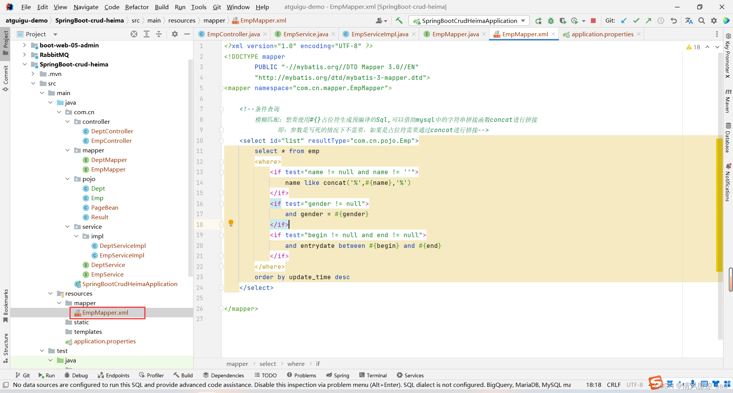Click the 18 warnings inspection indicator

(x=693, y=47)
